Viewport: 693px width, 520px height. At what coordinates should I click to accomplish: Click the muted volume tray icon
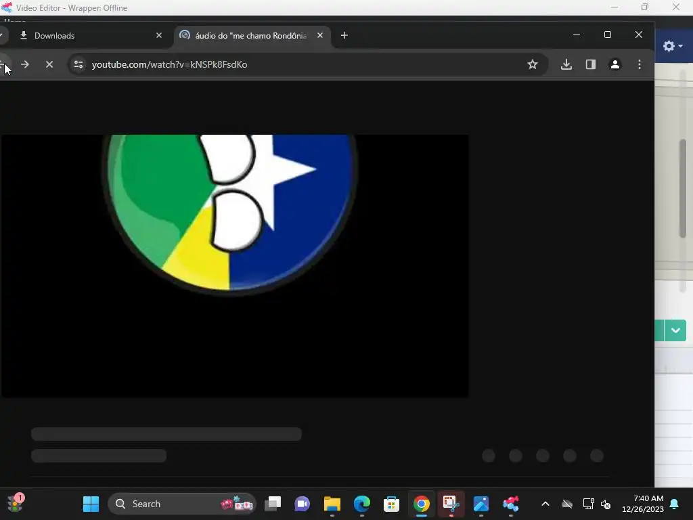[606, 504]
